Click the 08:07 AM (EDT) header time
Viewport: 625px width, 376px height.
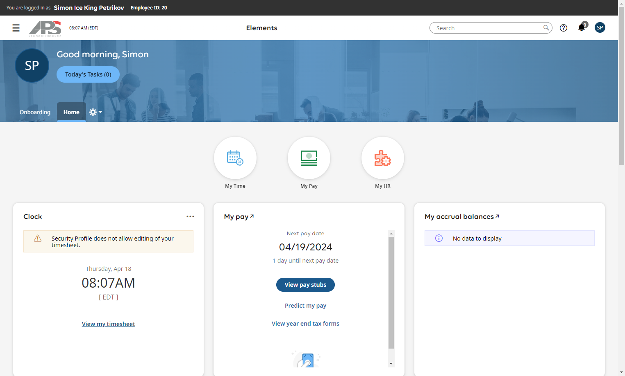point(84,28)
